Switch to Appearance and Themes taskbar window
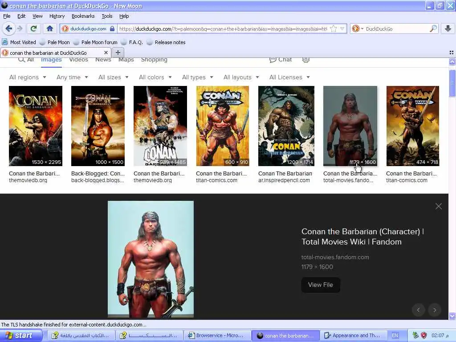 [353, 336]
